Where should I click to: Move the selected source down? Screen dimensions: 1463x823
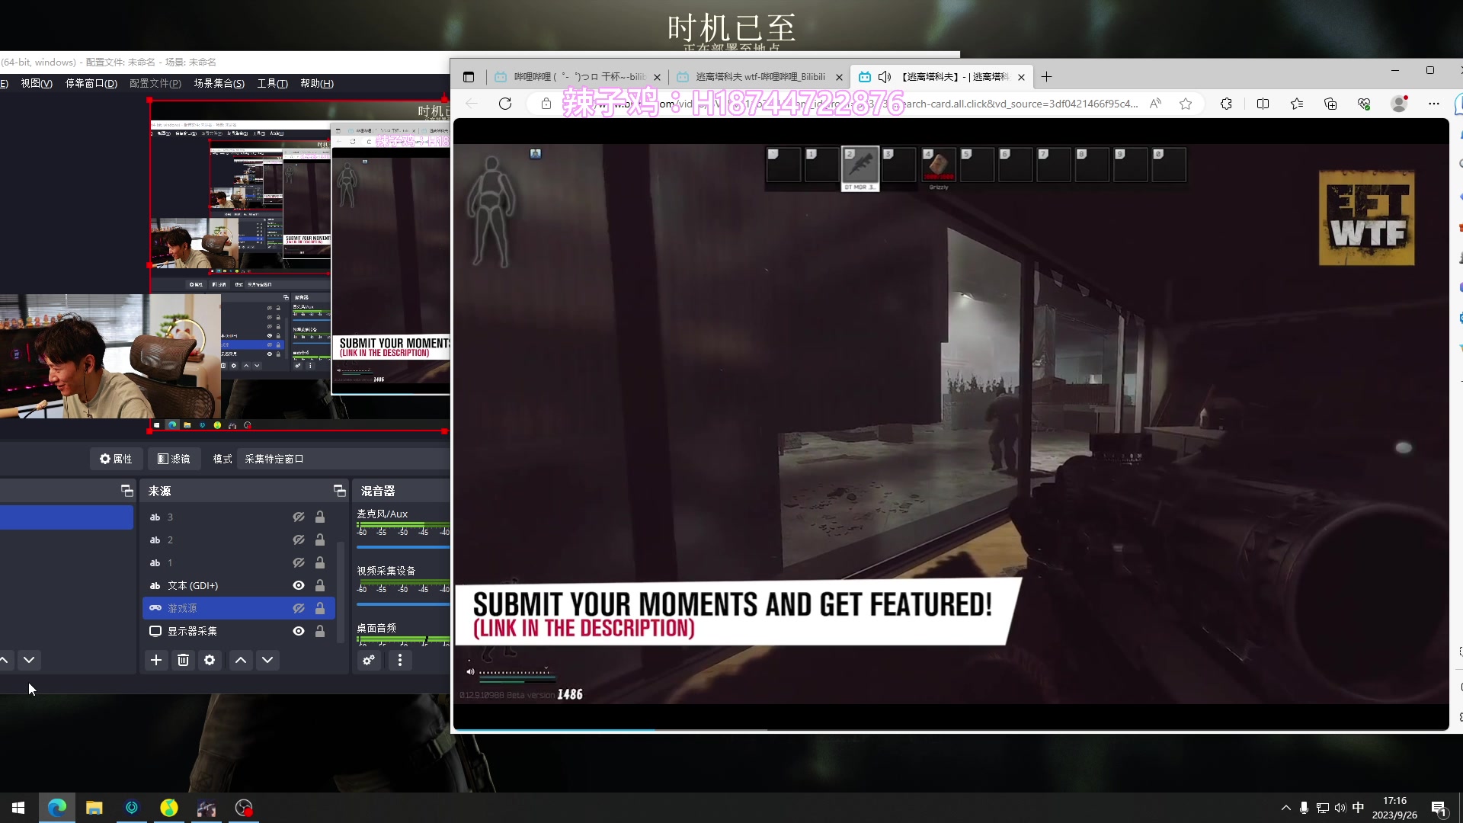(x=267, y=660)
